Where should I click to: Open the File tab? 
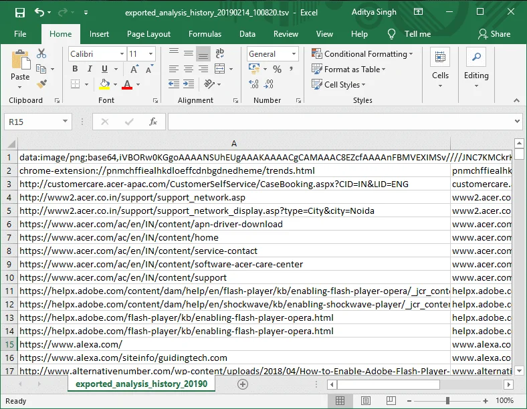click(20, 34)
